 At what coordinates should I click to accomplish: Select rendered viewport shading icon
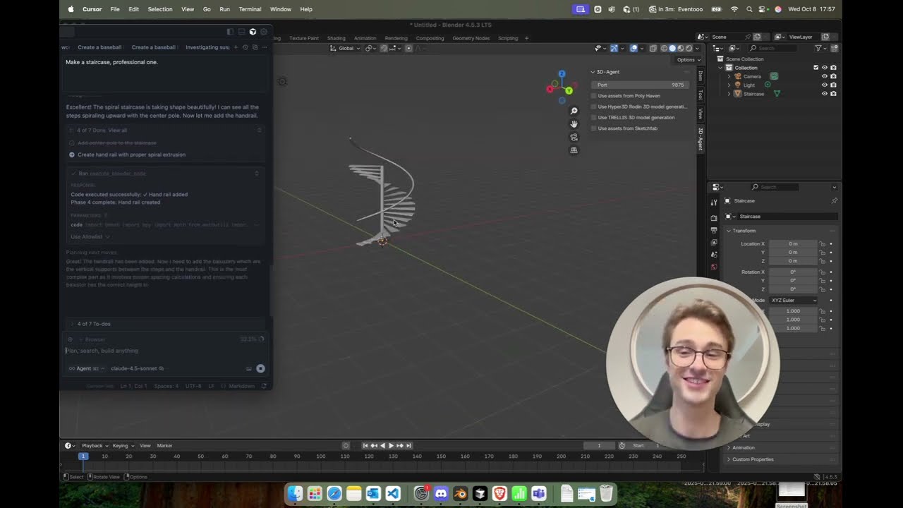pyautogui.click(x=689, y=48)
